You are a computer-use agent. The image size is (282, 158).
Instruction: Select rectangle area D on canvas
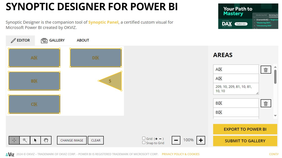pyautogui.click(x=96, y=58)
